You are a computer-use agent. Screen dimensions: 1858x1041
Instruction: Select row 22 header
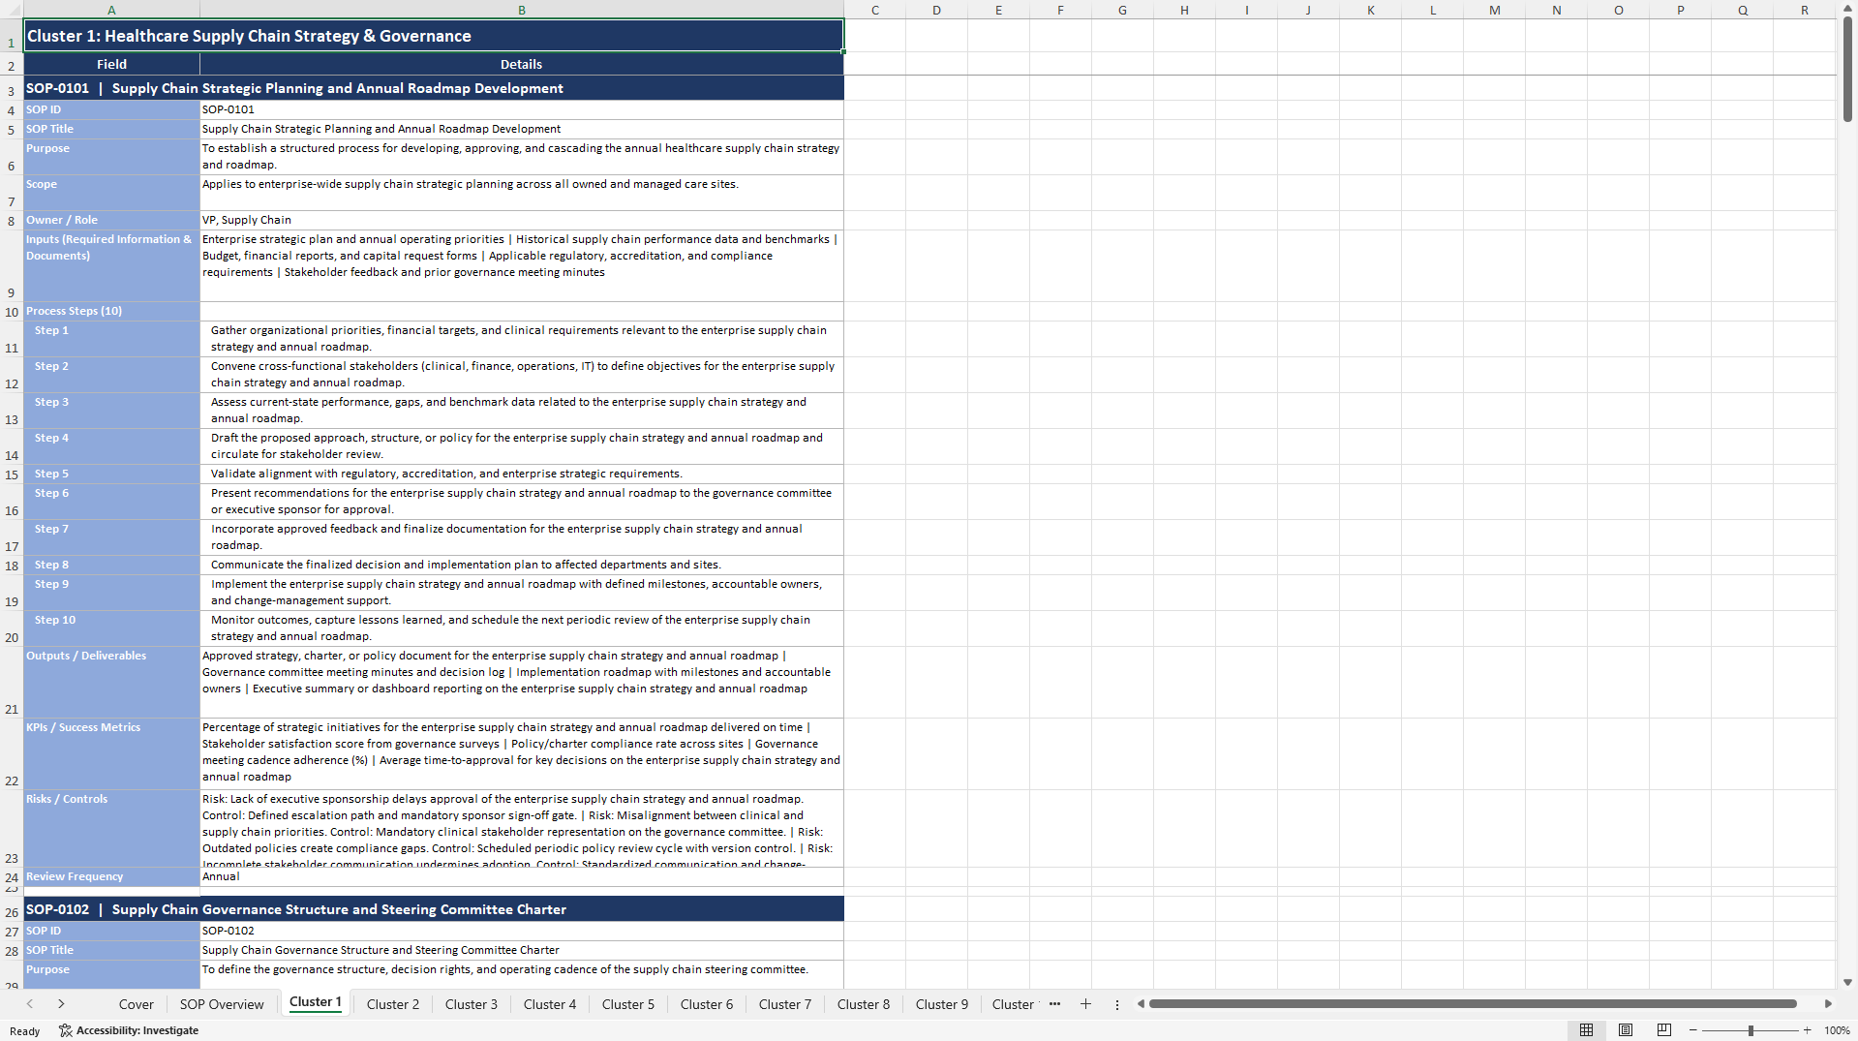point(12,754)
